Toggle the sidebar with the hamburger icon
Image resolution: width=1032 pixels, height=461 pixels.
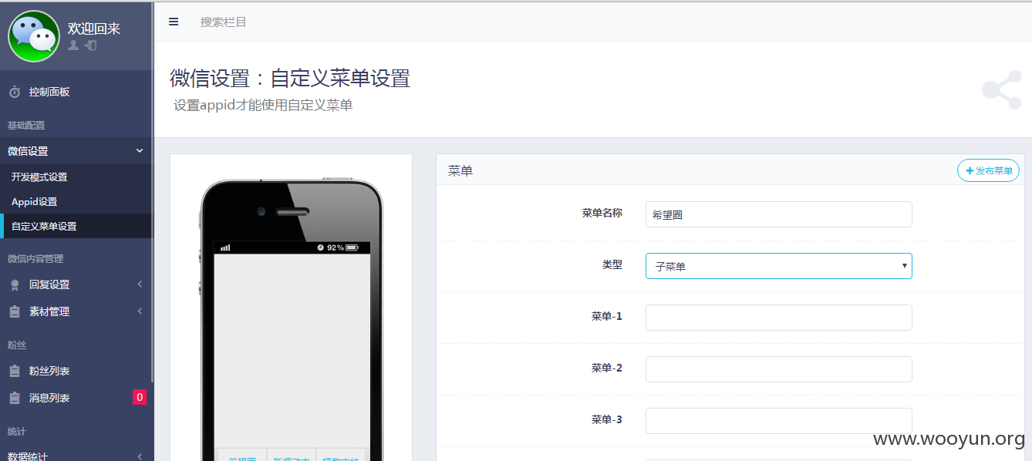tap(174, 22)
